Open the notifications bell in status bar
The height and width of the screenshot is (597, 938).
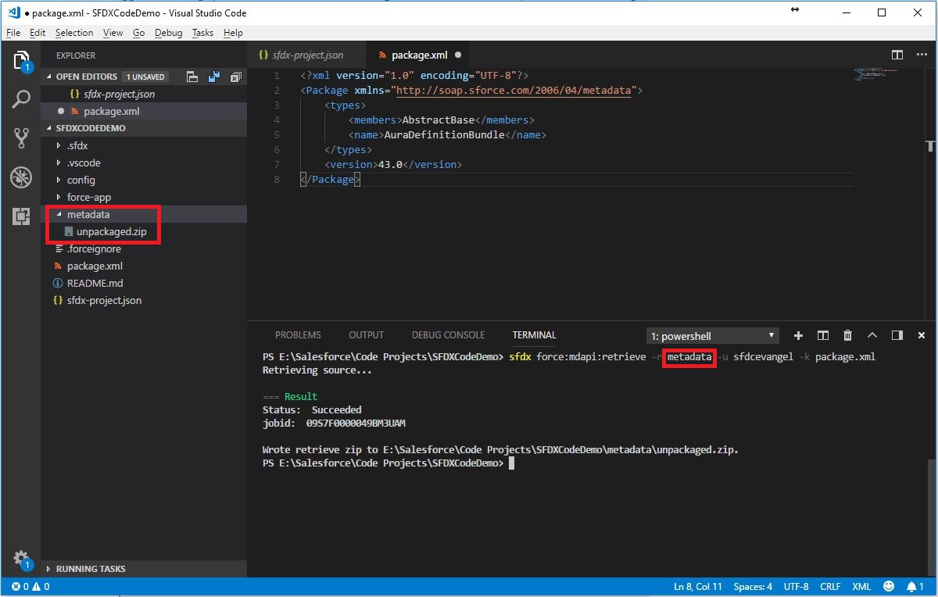point(915,586)
